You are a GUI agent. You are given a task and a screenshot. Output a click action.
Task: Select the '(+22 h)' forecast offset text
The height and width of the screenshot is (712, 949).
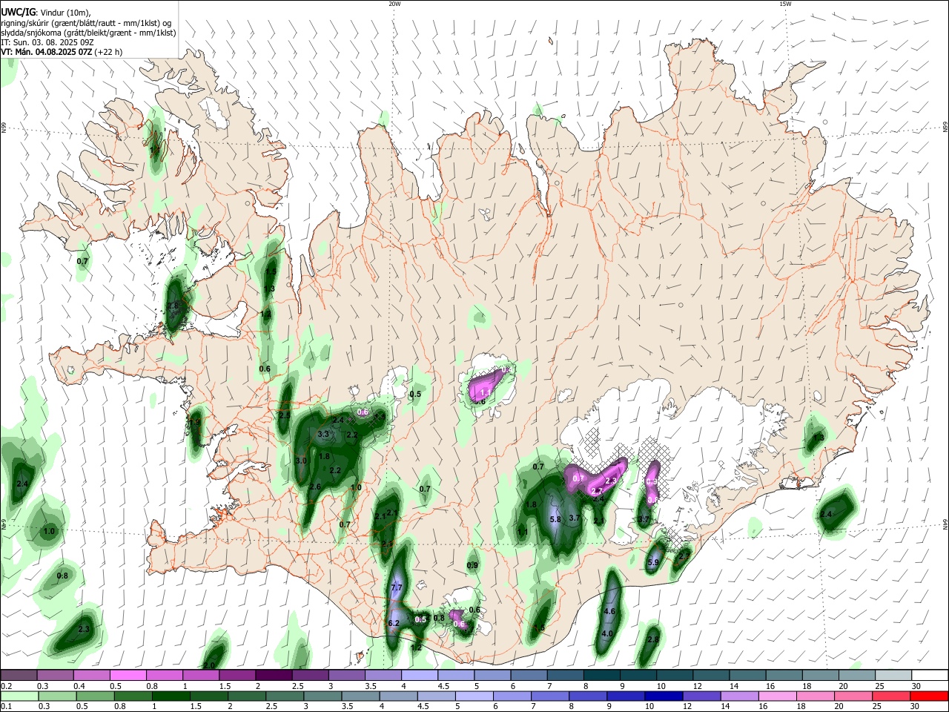click(108, 52)
